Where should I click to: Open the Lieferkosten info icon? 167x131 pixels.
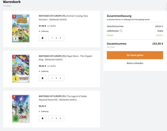[x=121, y=31]
